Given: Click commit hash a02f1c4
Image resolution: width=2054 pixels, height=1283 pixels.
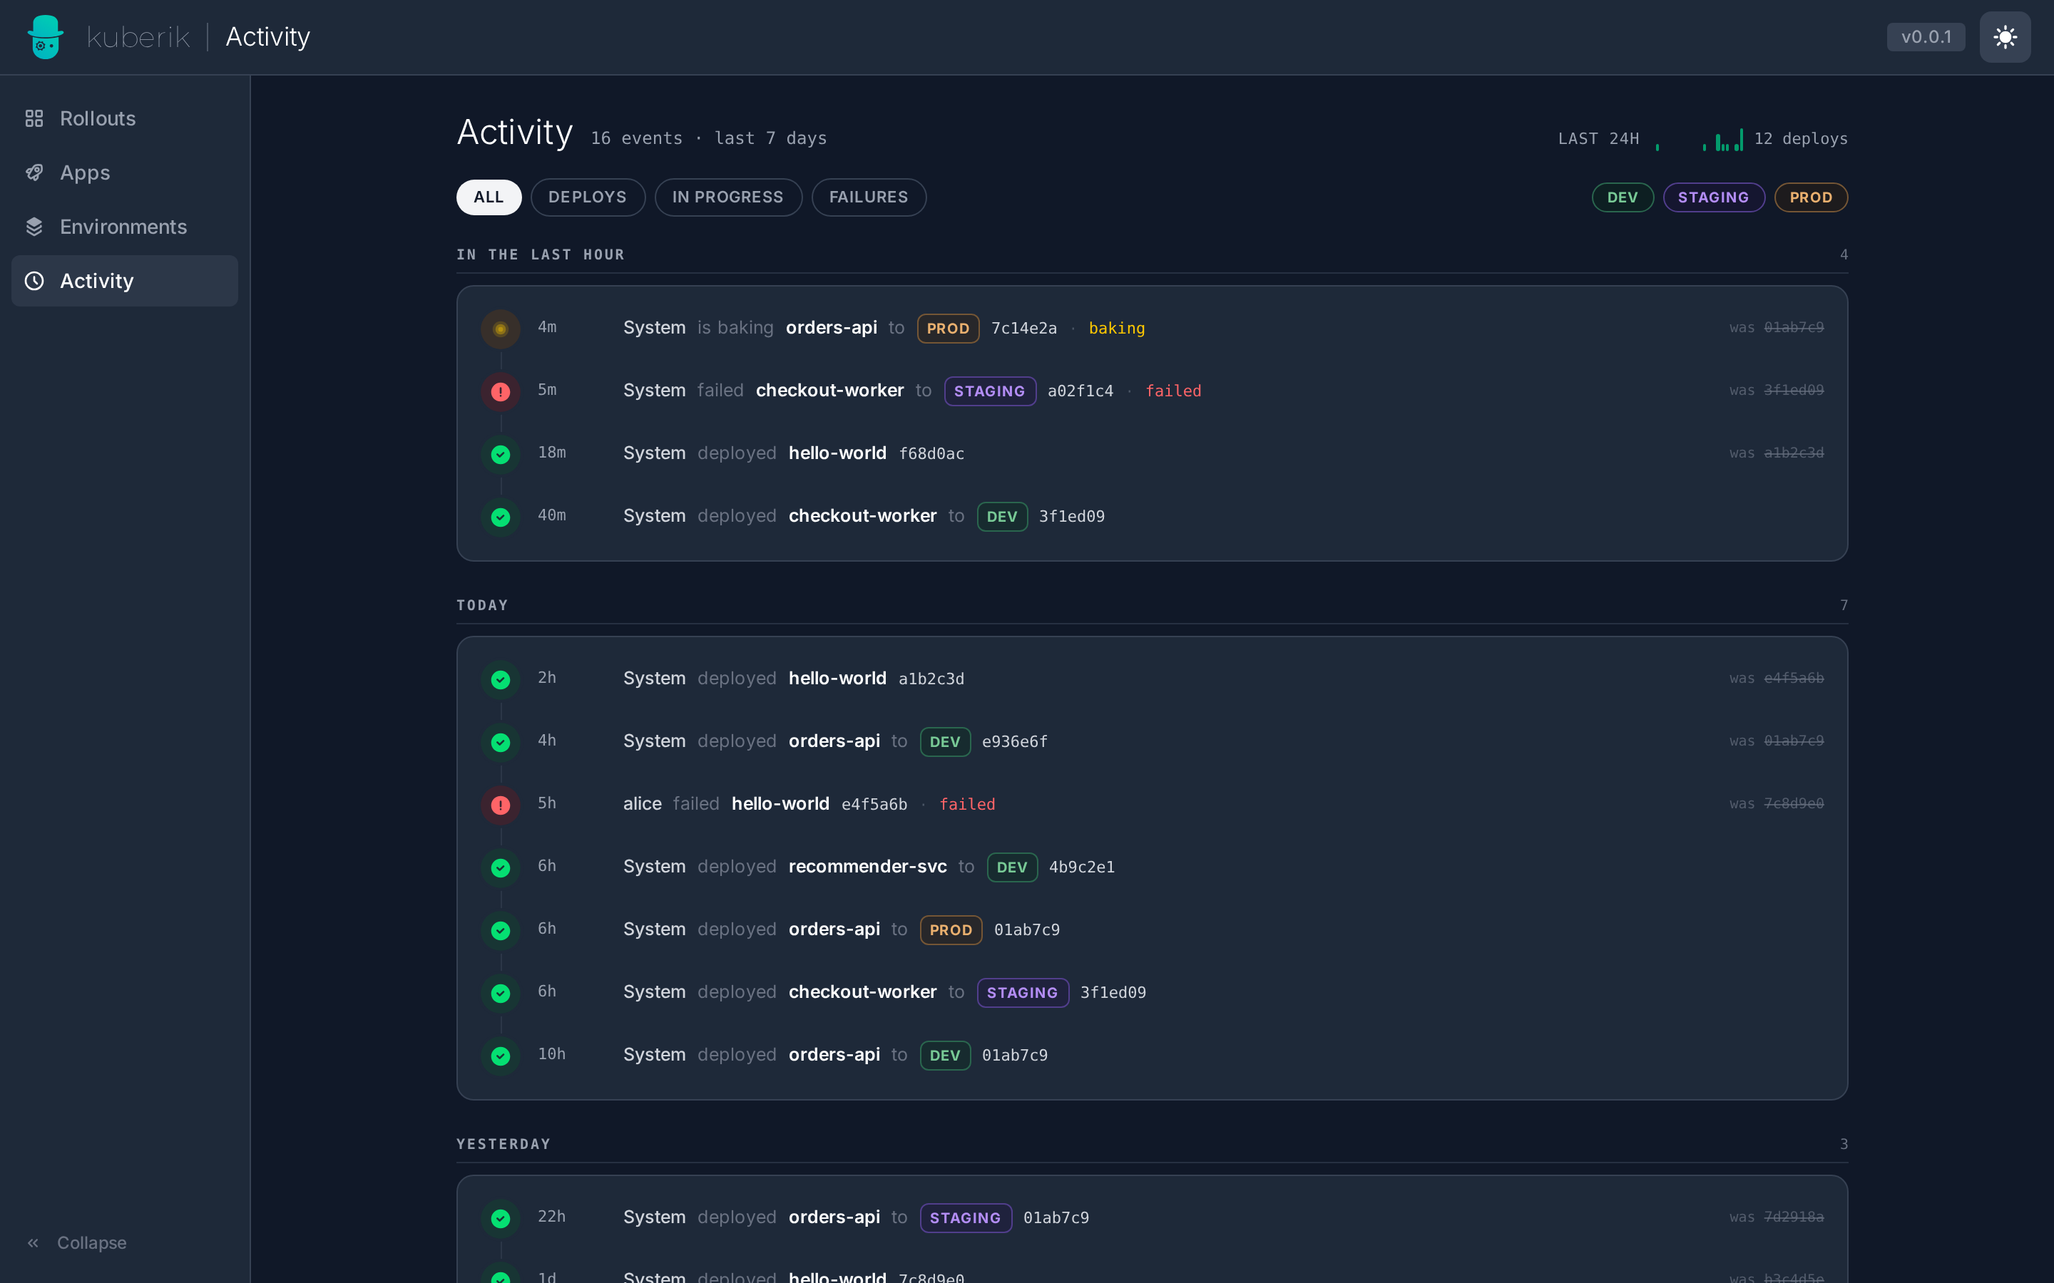Looking at the screenshot, I should pyautogui.click(x=1080, y=391).
